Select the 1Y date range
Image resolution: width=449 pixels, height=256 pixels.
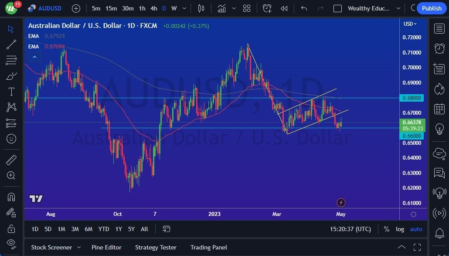(118, 229)
